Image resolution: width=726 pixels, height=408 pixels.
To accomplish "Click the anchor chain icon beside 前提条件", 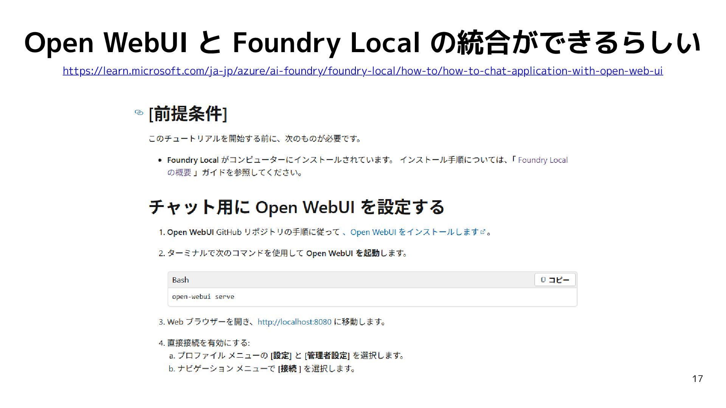I will (139, 113).
